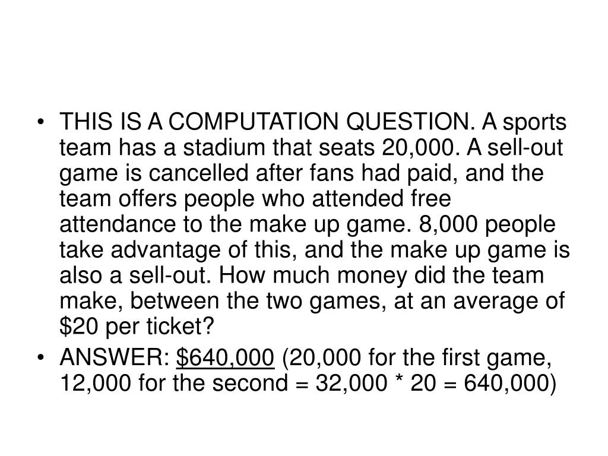This screenshot has height=456, width=608.
Task: Click the asterisk multiplication sign in the calculation
Action: click(x=399, y=379)
